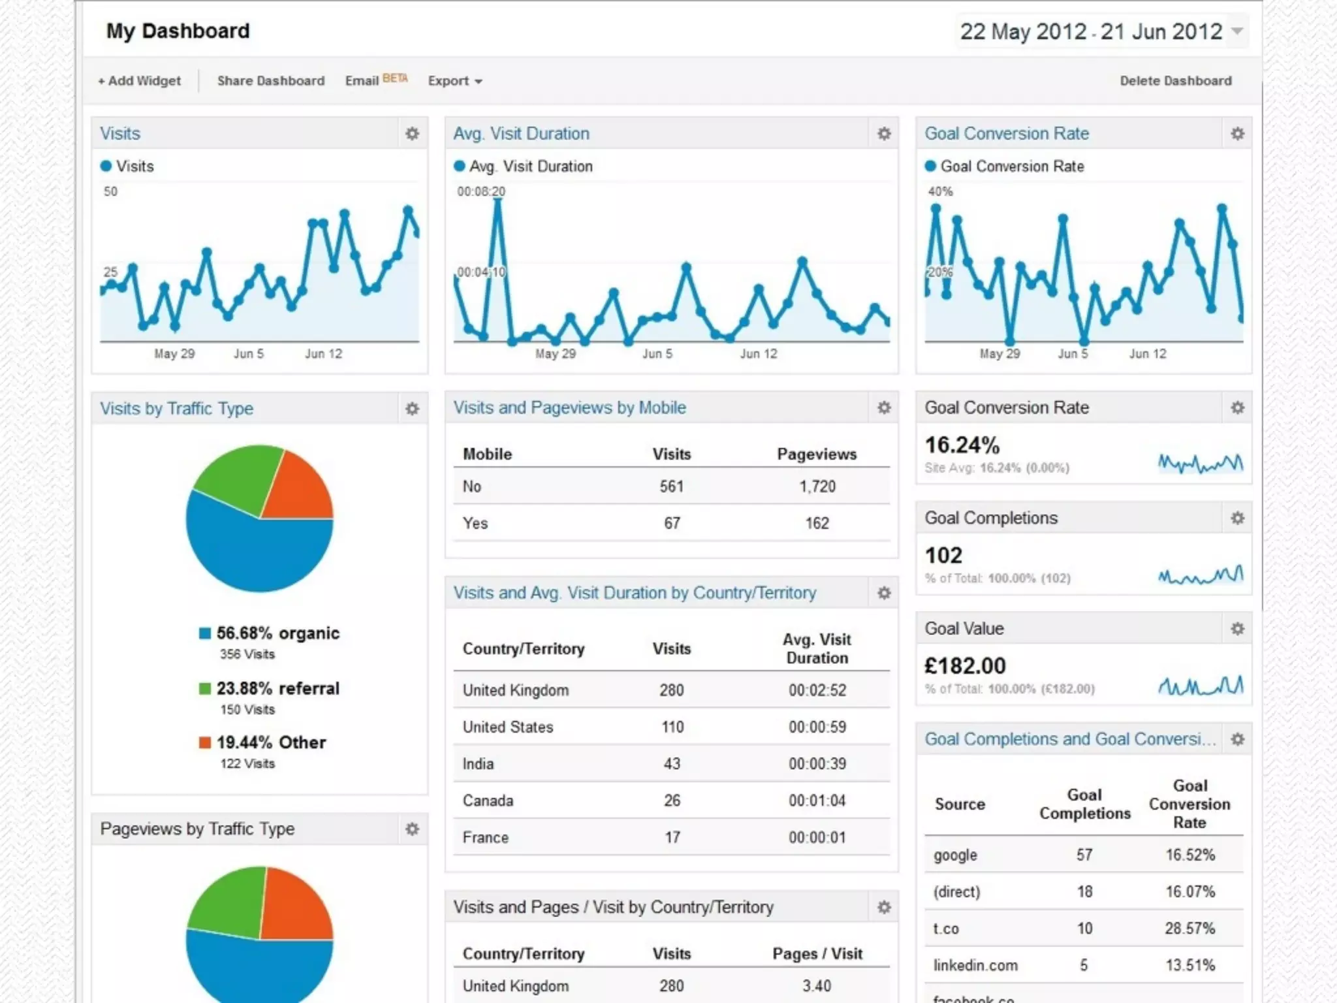
Task: Click Delete Dashboard link
Action: (x=1176, y=81)
